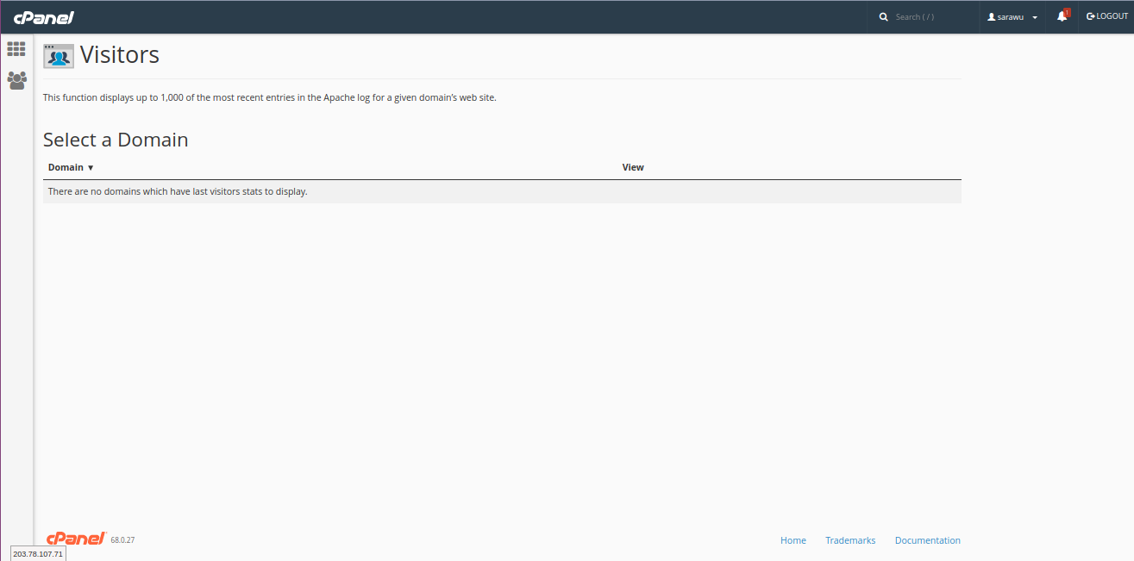The width and height of the screenshot is (1134, 561).
Task: Click the 68.0.27 version number
Action: click(x=122, y=540)
